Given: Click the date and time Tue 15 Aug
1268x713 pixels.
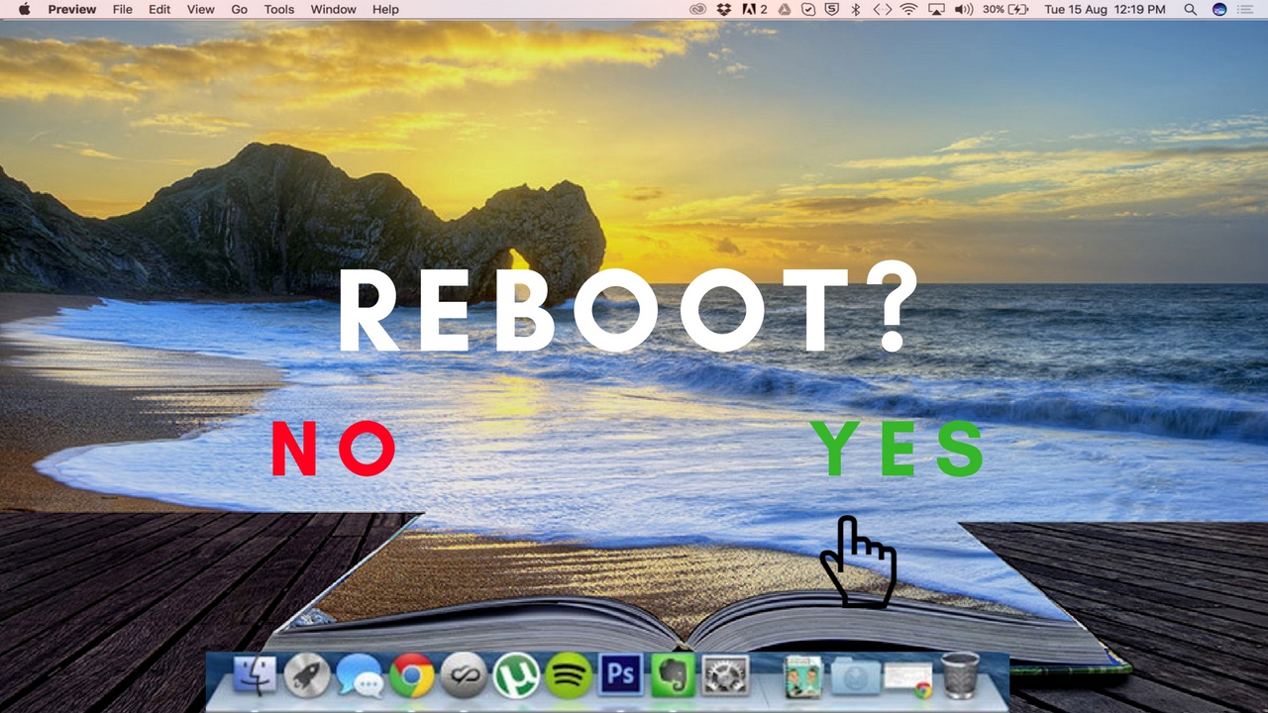Looking at the screenshot, I should pyautogui.click(x=1105, y=9).
